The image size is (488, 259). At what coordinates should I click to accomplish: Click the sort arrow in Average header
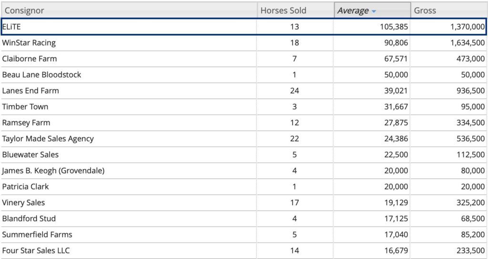374,11
